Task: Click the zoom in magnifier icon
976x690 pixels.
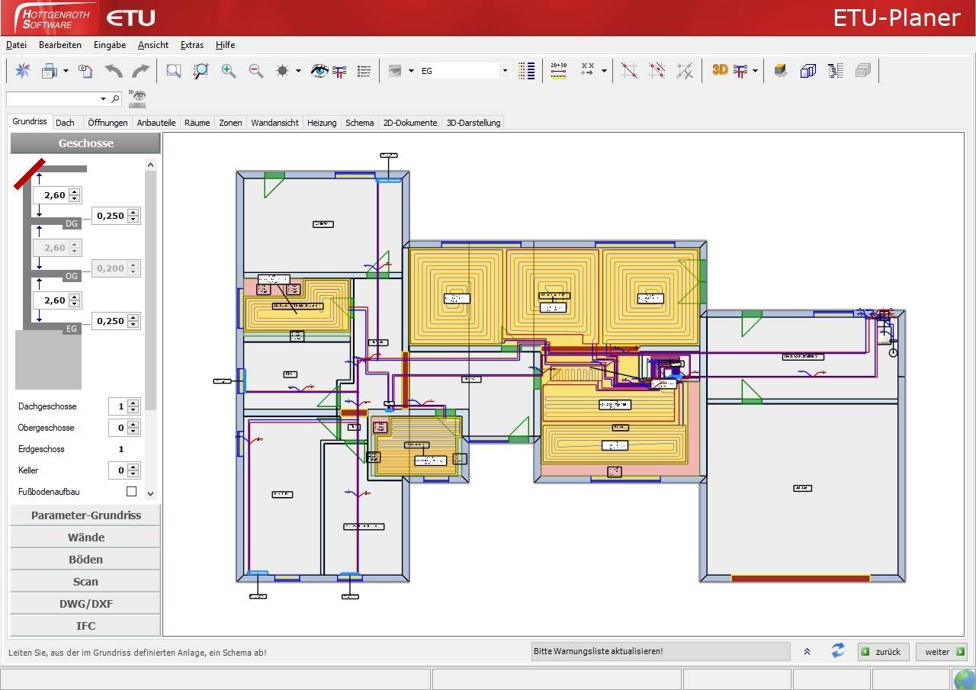Action: tap(228, 71)
